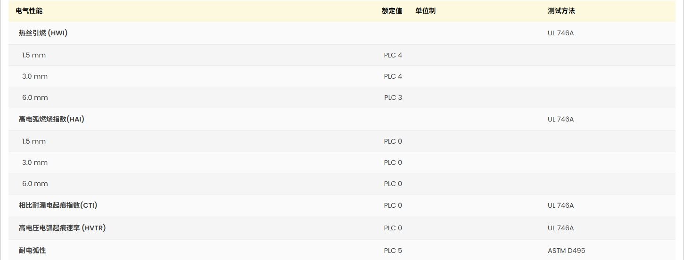Click the 相比耐漏电起痕指数(CTI) row label

pos(58,205)
